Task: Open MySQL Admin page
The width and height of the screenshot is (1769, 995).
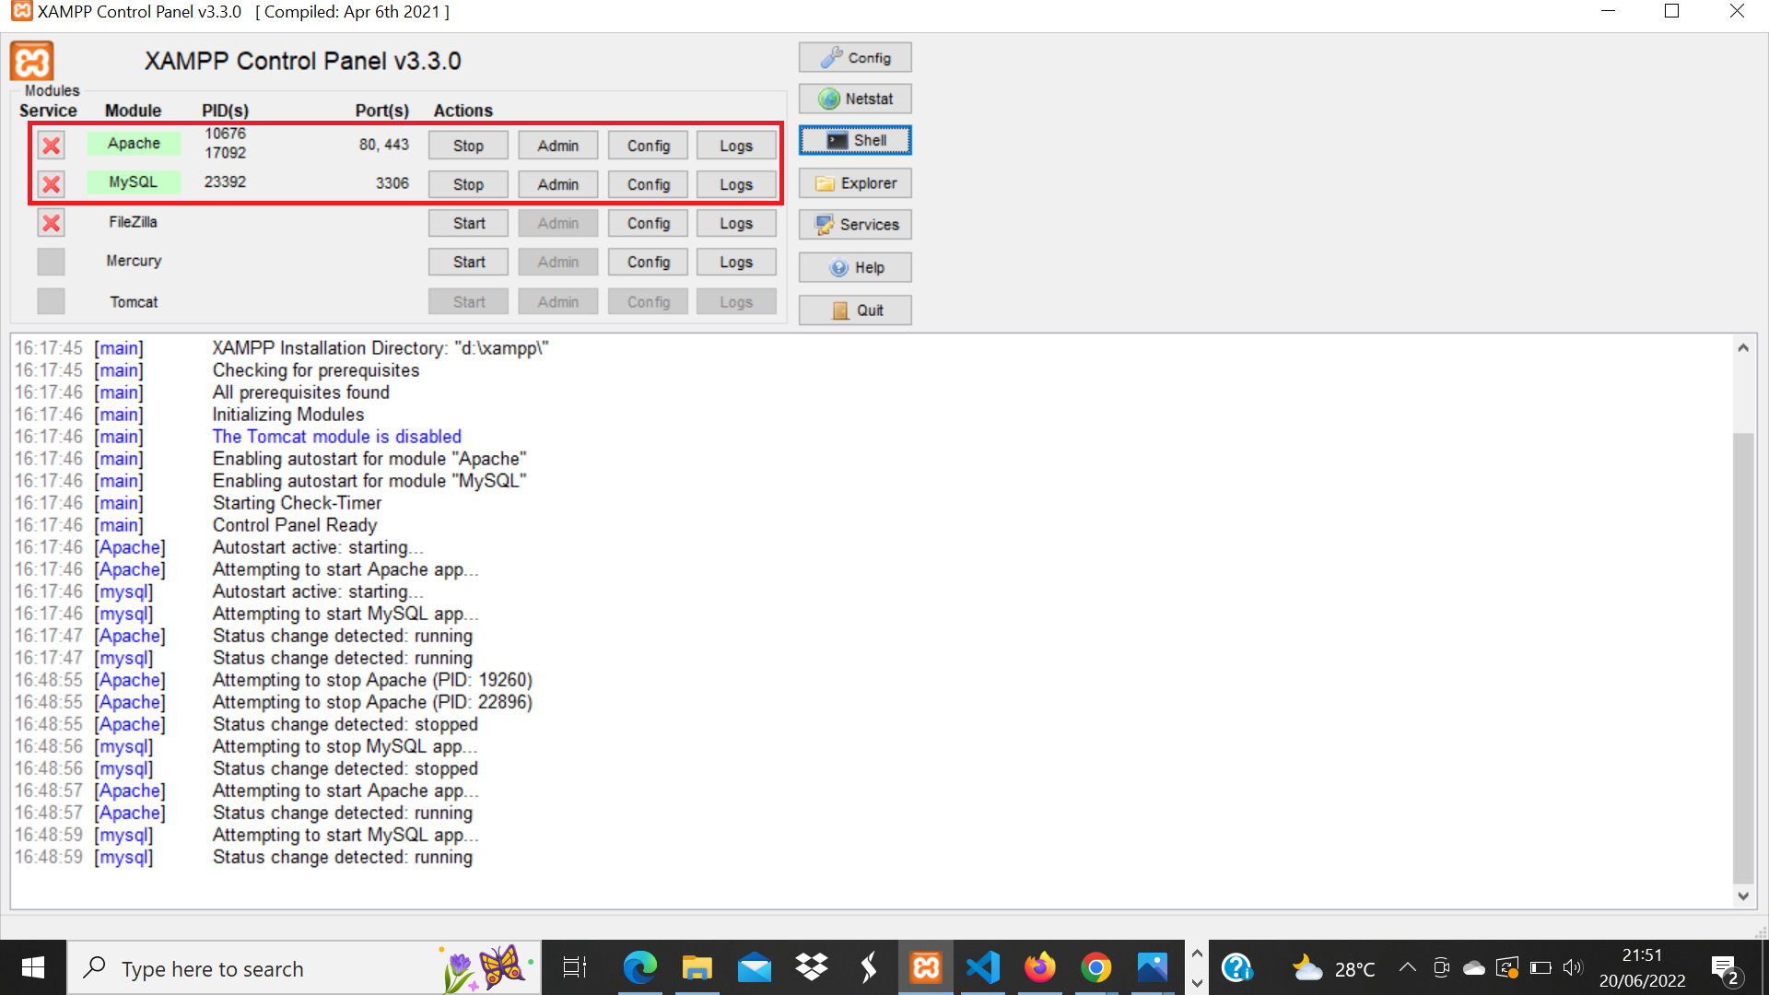Action: [x=557, y=184]
